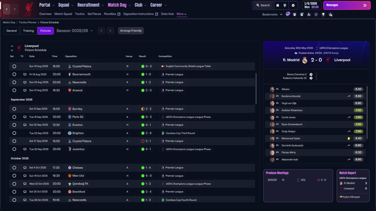Open the More submenu dropdown

[x=182, y=14]
